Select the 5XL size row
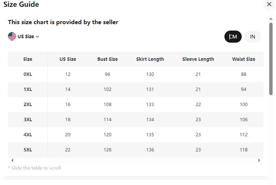The height and width of the screenshot is (185, 276). pyautogui.click(x=136, y=150)
